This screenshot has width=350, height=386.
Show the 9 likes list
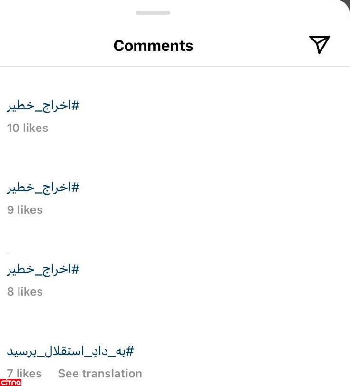(x=25, y=210)
